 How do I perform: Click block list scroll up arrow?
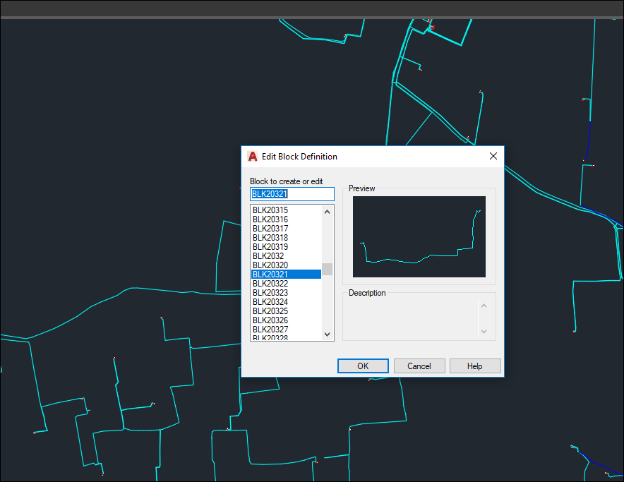[x=327, y=212]
